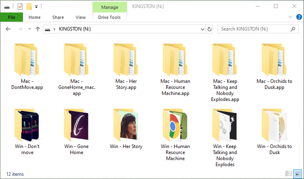Screen dimensions: 304x179
Task: Click the 'Mac - Orchids to Dusk.app' file name
Action: point(274,84)
